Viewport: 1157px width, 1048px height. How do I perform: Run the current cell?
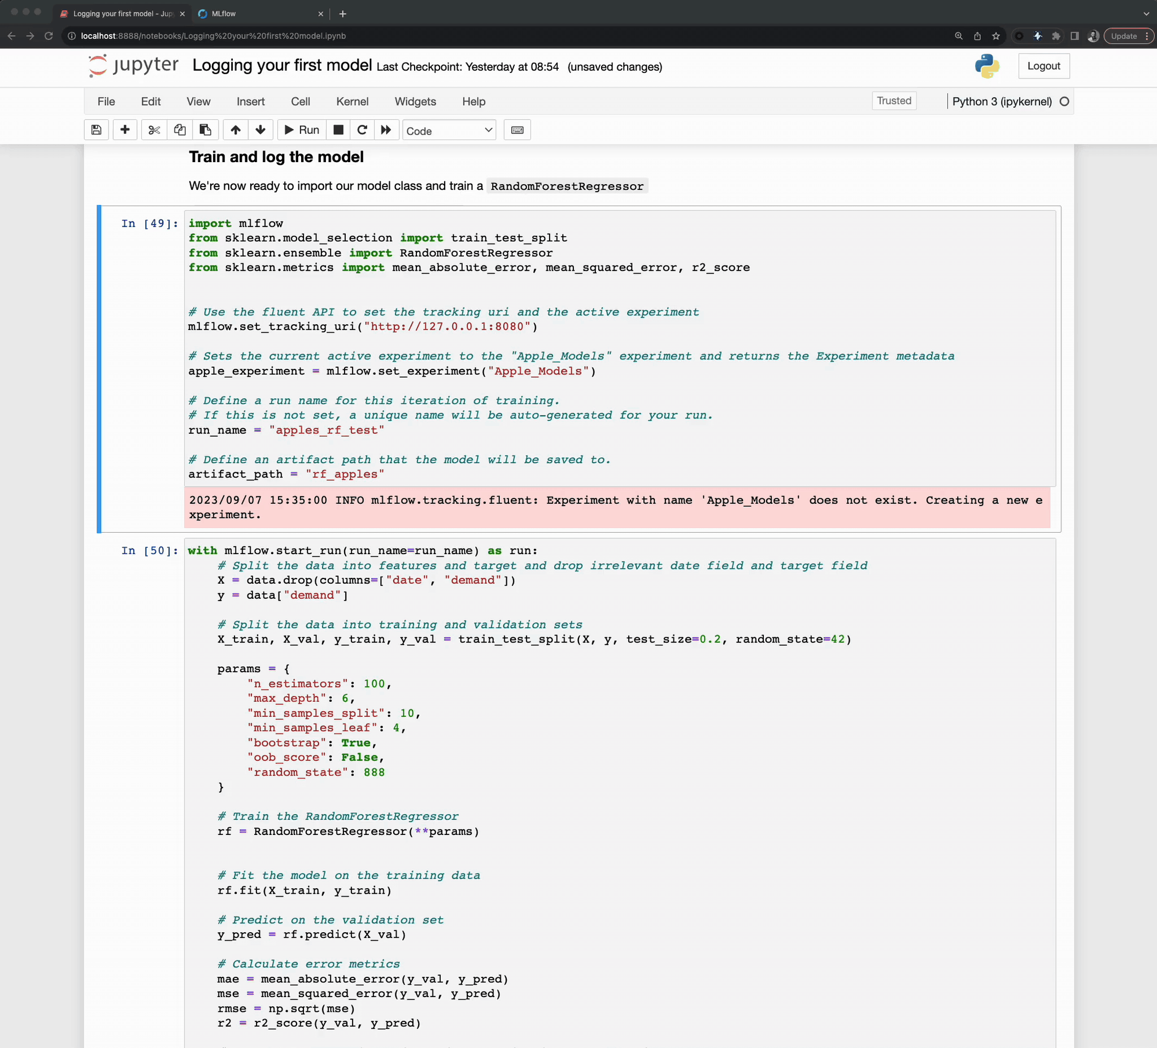[301, 130]
